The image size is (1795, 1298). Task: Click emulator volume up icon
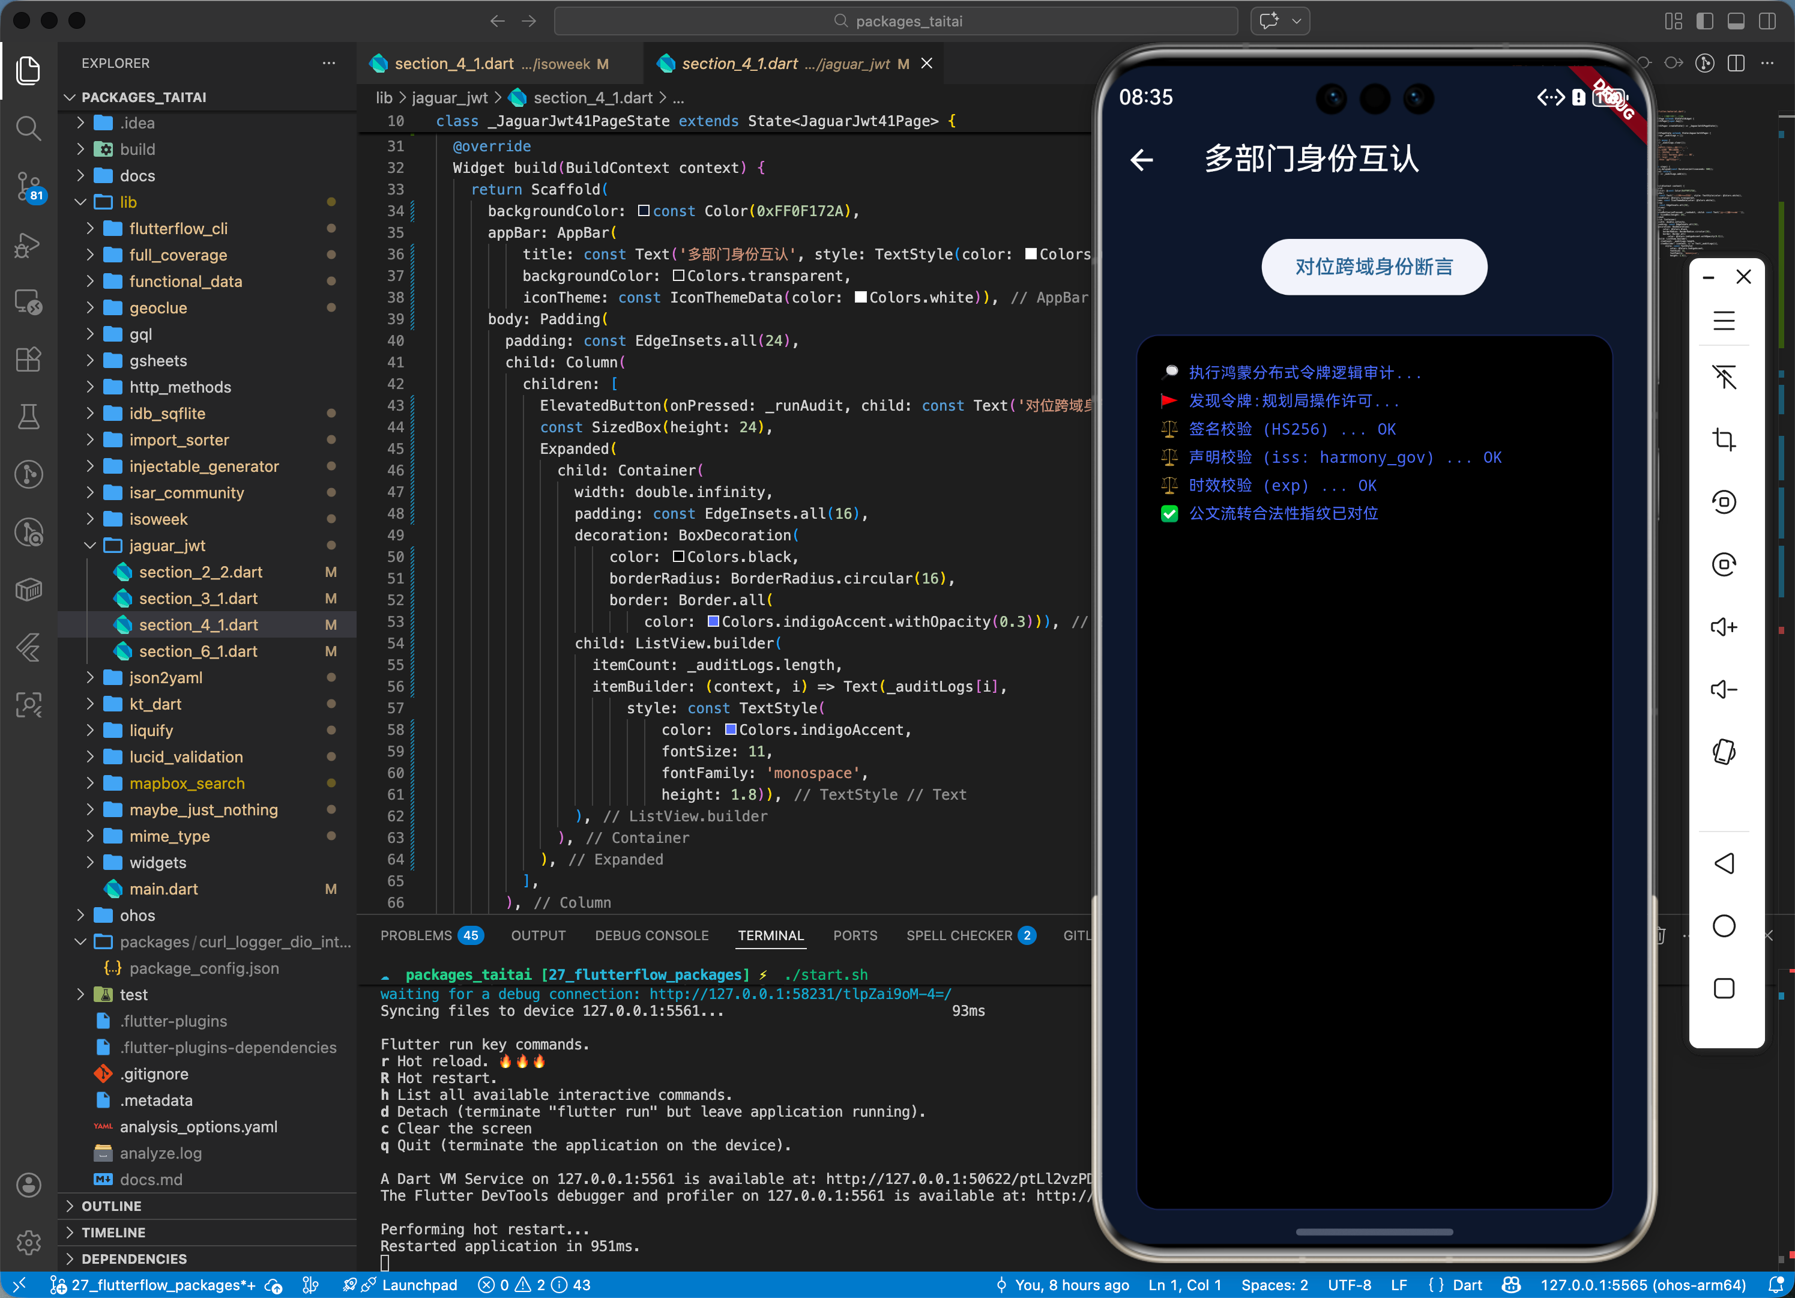pyautogui.click(x=1724, y=627)
